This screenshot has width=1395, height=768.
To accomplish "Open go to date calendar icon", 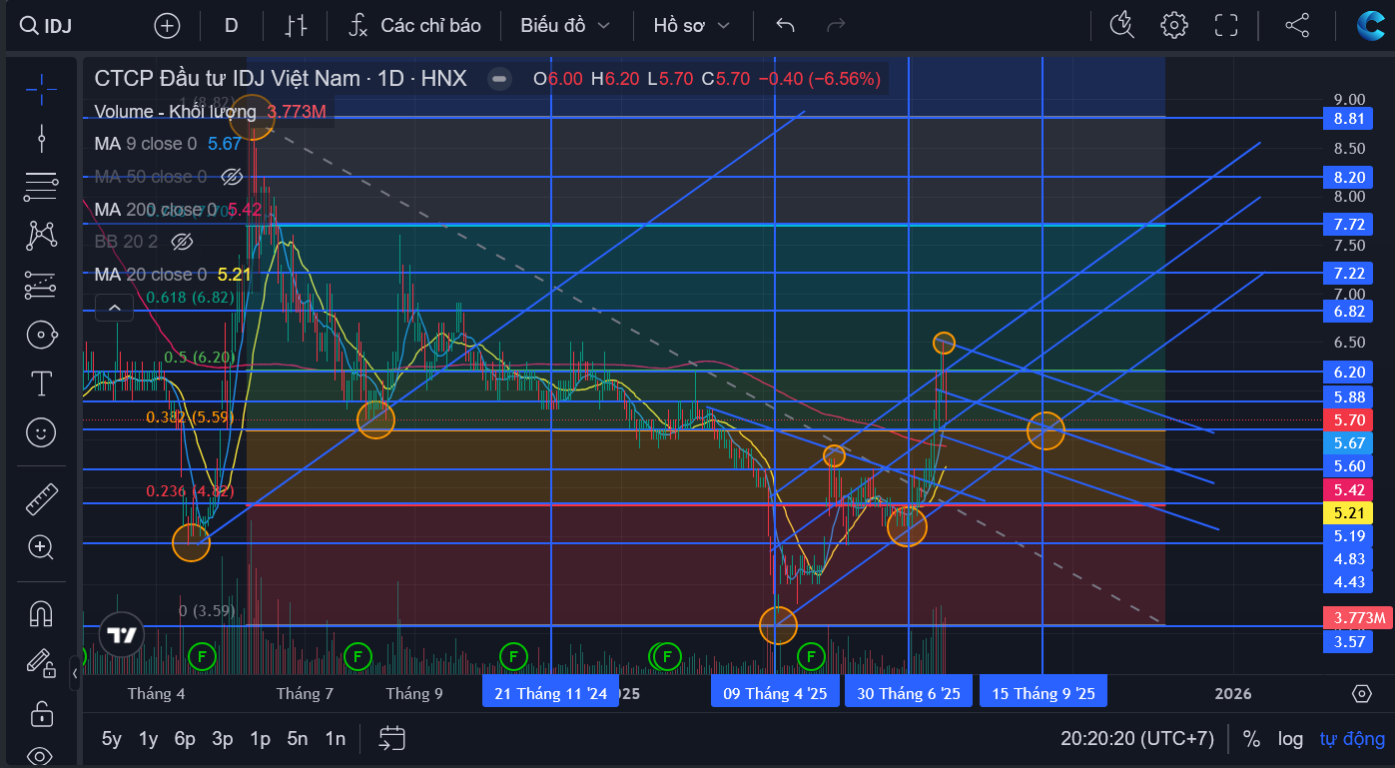I will tap(392, 739).
